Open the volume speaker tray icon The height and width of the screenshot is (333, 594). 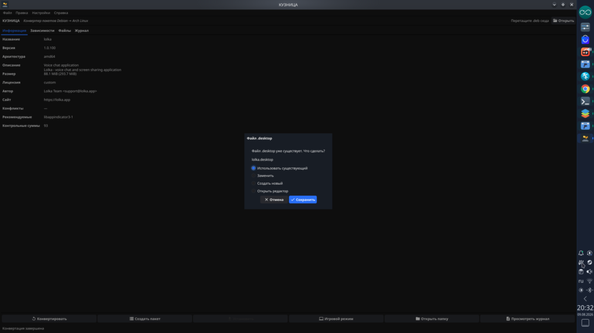[x=589, y=272]
